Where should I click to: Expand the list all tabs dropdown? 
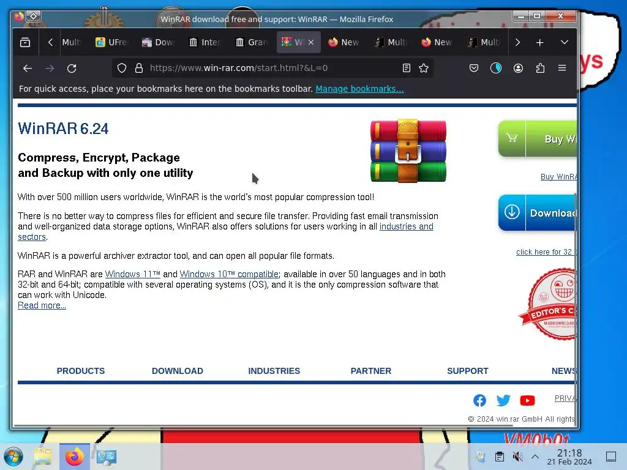564,42
